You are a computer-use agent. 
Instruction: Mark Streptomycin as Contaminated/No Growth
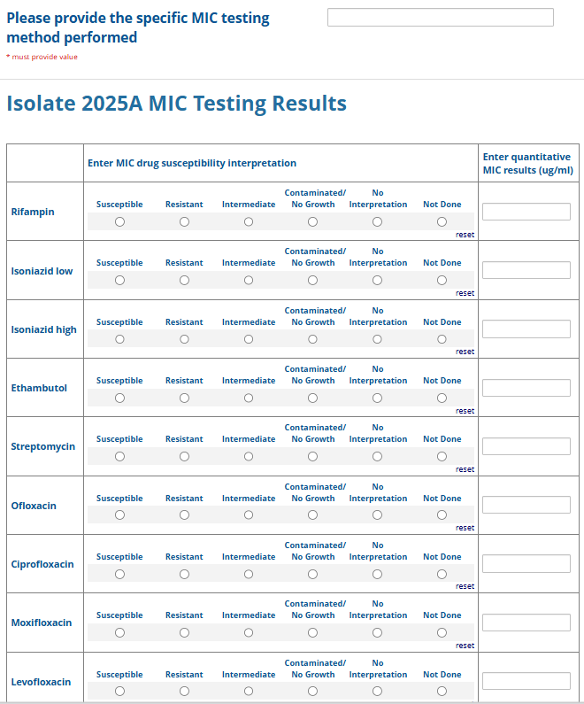pos(312,457)
